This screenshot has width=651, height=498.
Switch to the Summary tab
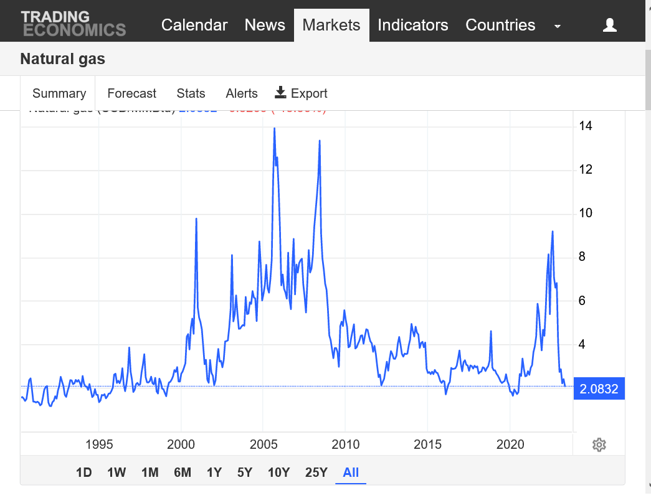coord(59,93)
